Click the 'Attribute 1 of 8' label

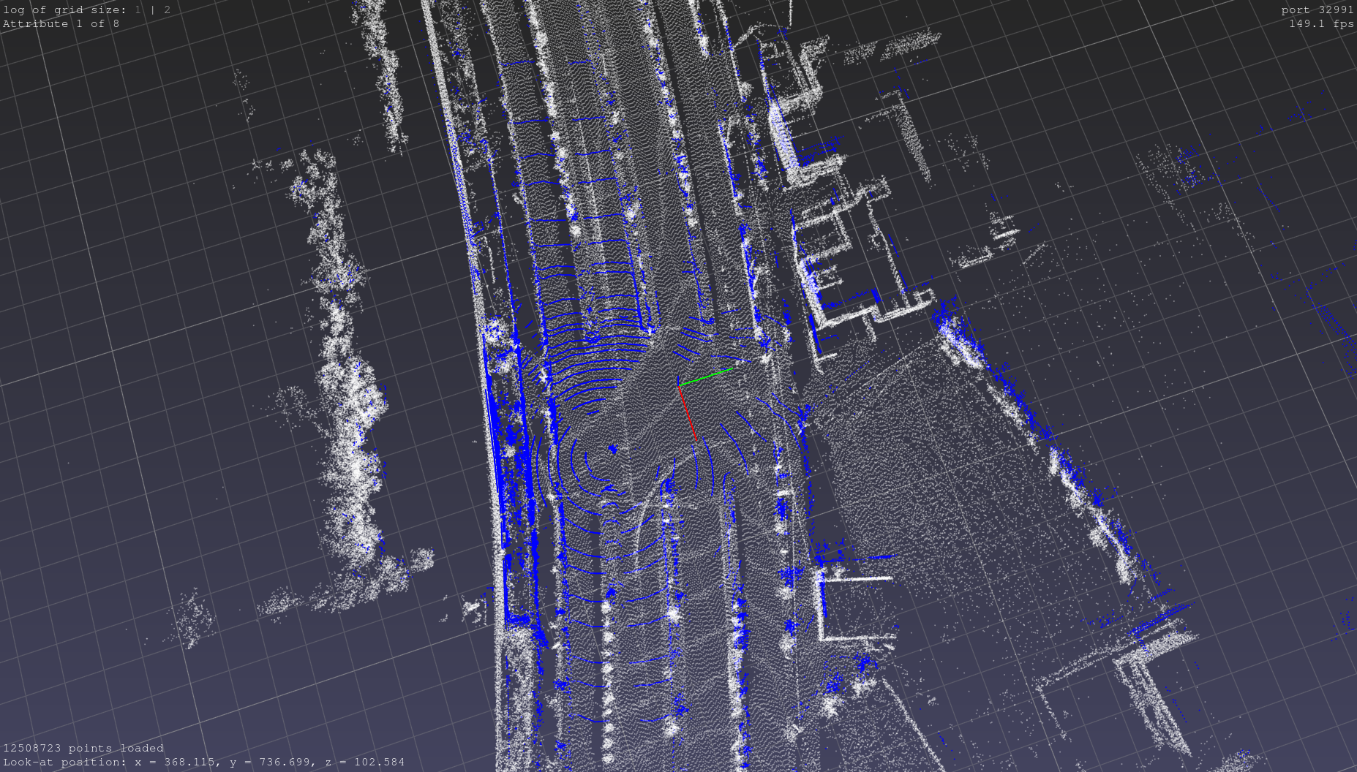click(61, 23)
